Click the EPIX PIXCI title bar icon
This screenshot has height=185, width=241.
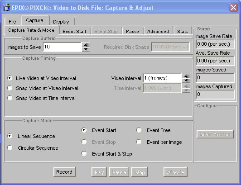7,7
